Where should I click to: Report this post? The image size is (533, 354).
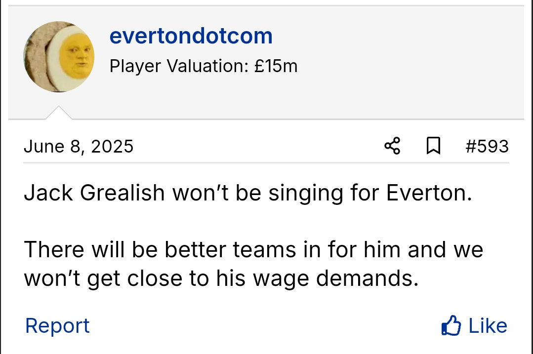coord(57,326)
